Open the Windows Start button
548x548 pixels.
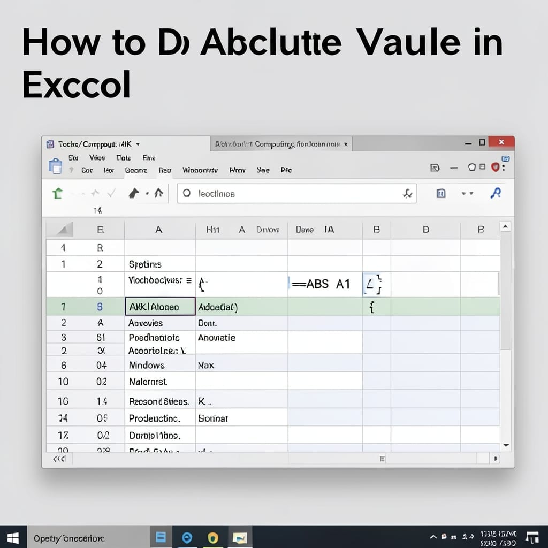(13, 537)
